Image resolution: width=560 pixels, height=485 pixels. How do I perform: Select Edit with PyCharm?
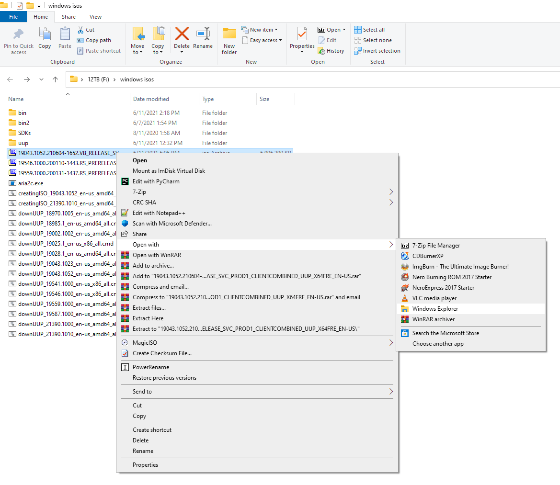point(156,181)
